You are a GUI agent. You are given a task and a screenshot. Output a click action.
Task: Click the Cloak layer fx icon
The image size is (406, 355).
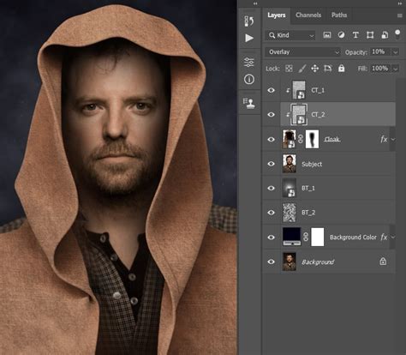click(x=384, y=139)
